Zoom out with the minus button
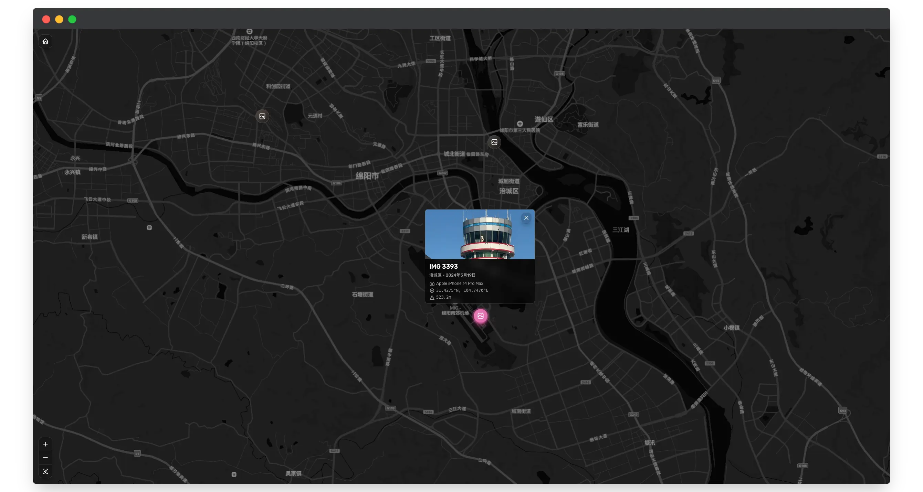This screenshot has width=923, height=492. pos(45,458)
